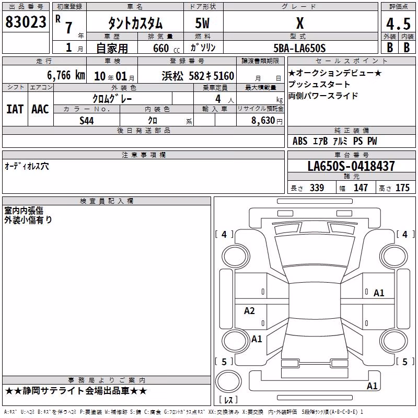Click the registration number 浜松 582 き 5160

coord(198,76)
